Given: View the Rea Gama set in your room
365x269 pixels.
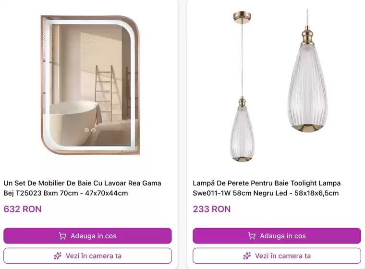Looking at the screenshot, I should (x=87, y=256).
